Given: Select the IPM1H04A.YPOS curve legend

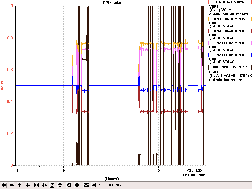Looking at the screenshot, I should click(230, 43).
